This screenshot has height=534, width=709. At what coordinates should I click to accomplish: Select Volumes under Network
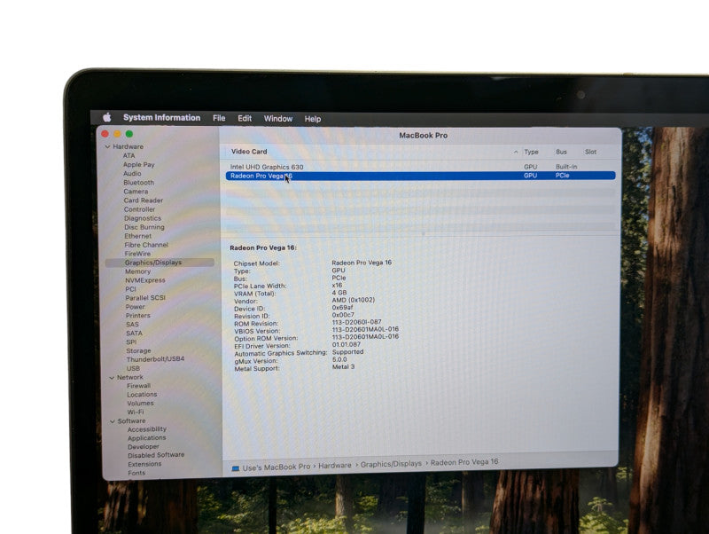point(141,404)
